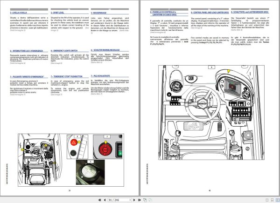The height and width of the screenshot is (203, 280).
Task: Click the previous view icon after last-page button
Action: 145,200
